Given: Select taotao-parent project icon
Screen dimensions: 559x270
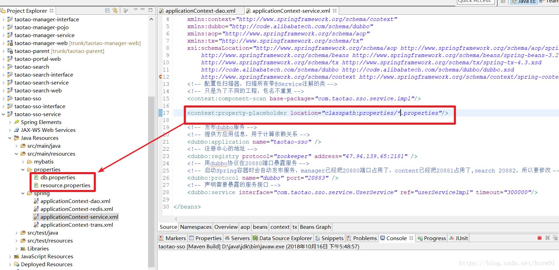Looking at the screenshot, I should point(10,51).
